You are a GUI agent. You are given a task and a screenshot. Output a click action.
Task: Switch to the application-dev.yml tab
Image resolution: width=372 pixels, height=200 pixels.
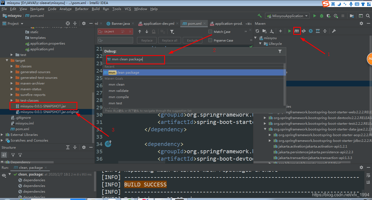[x=159, y=23]
